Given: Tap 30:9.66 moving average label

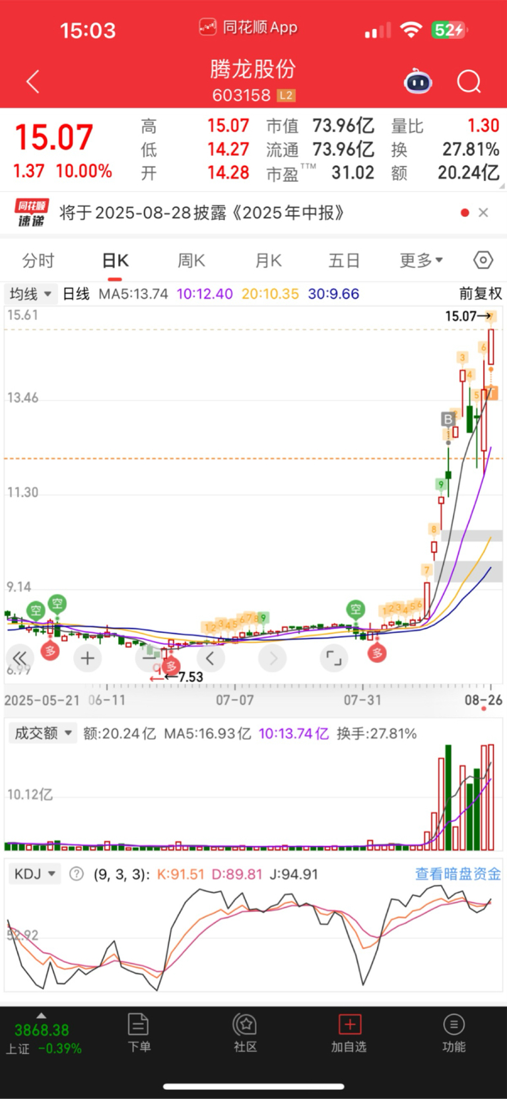Looking at the screenshot, I should (x=333, y=293).
